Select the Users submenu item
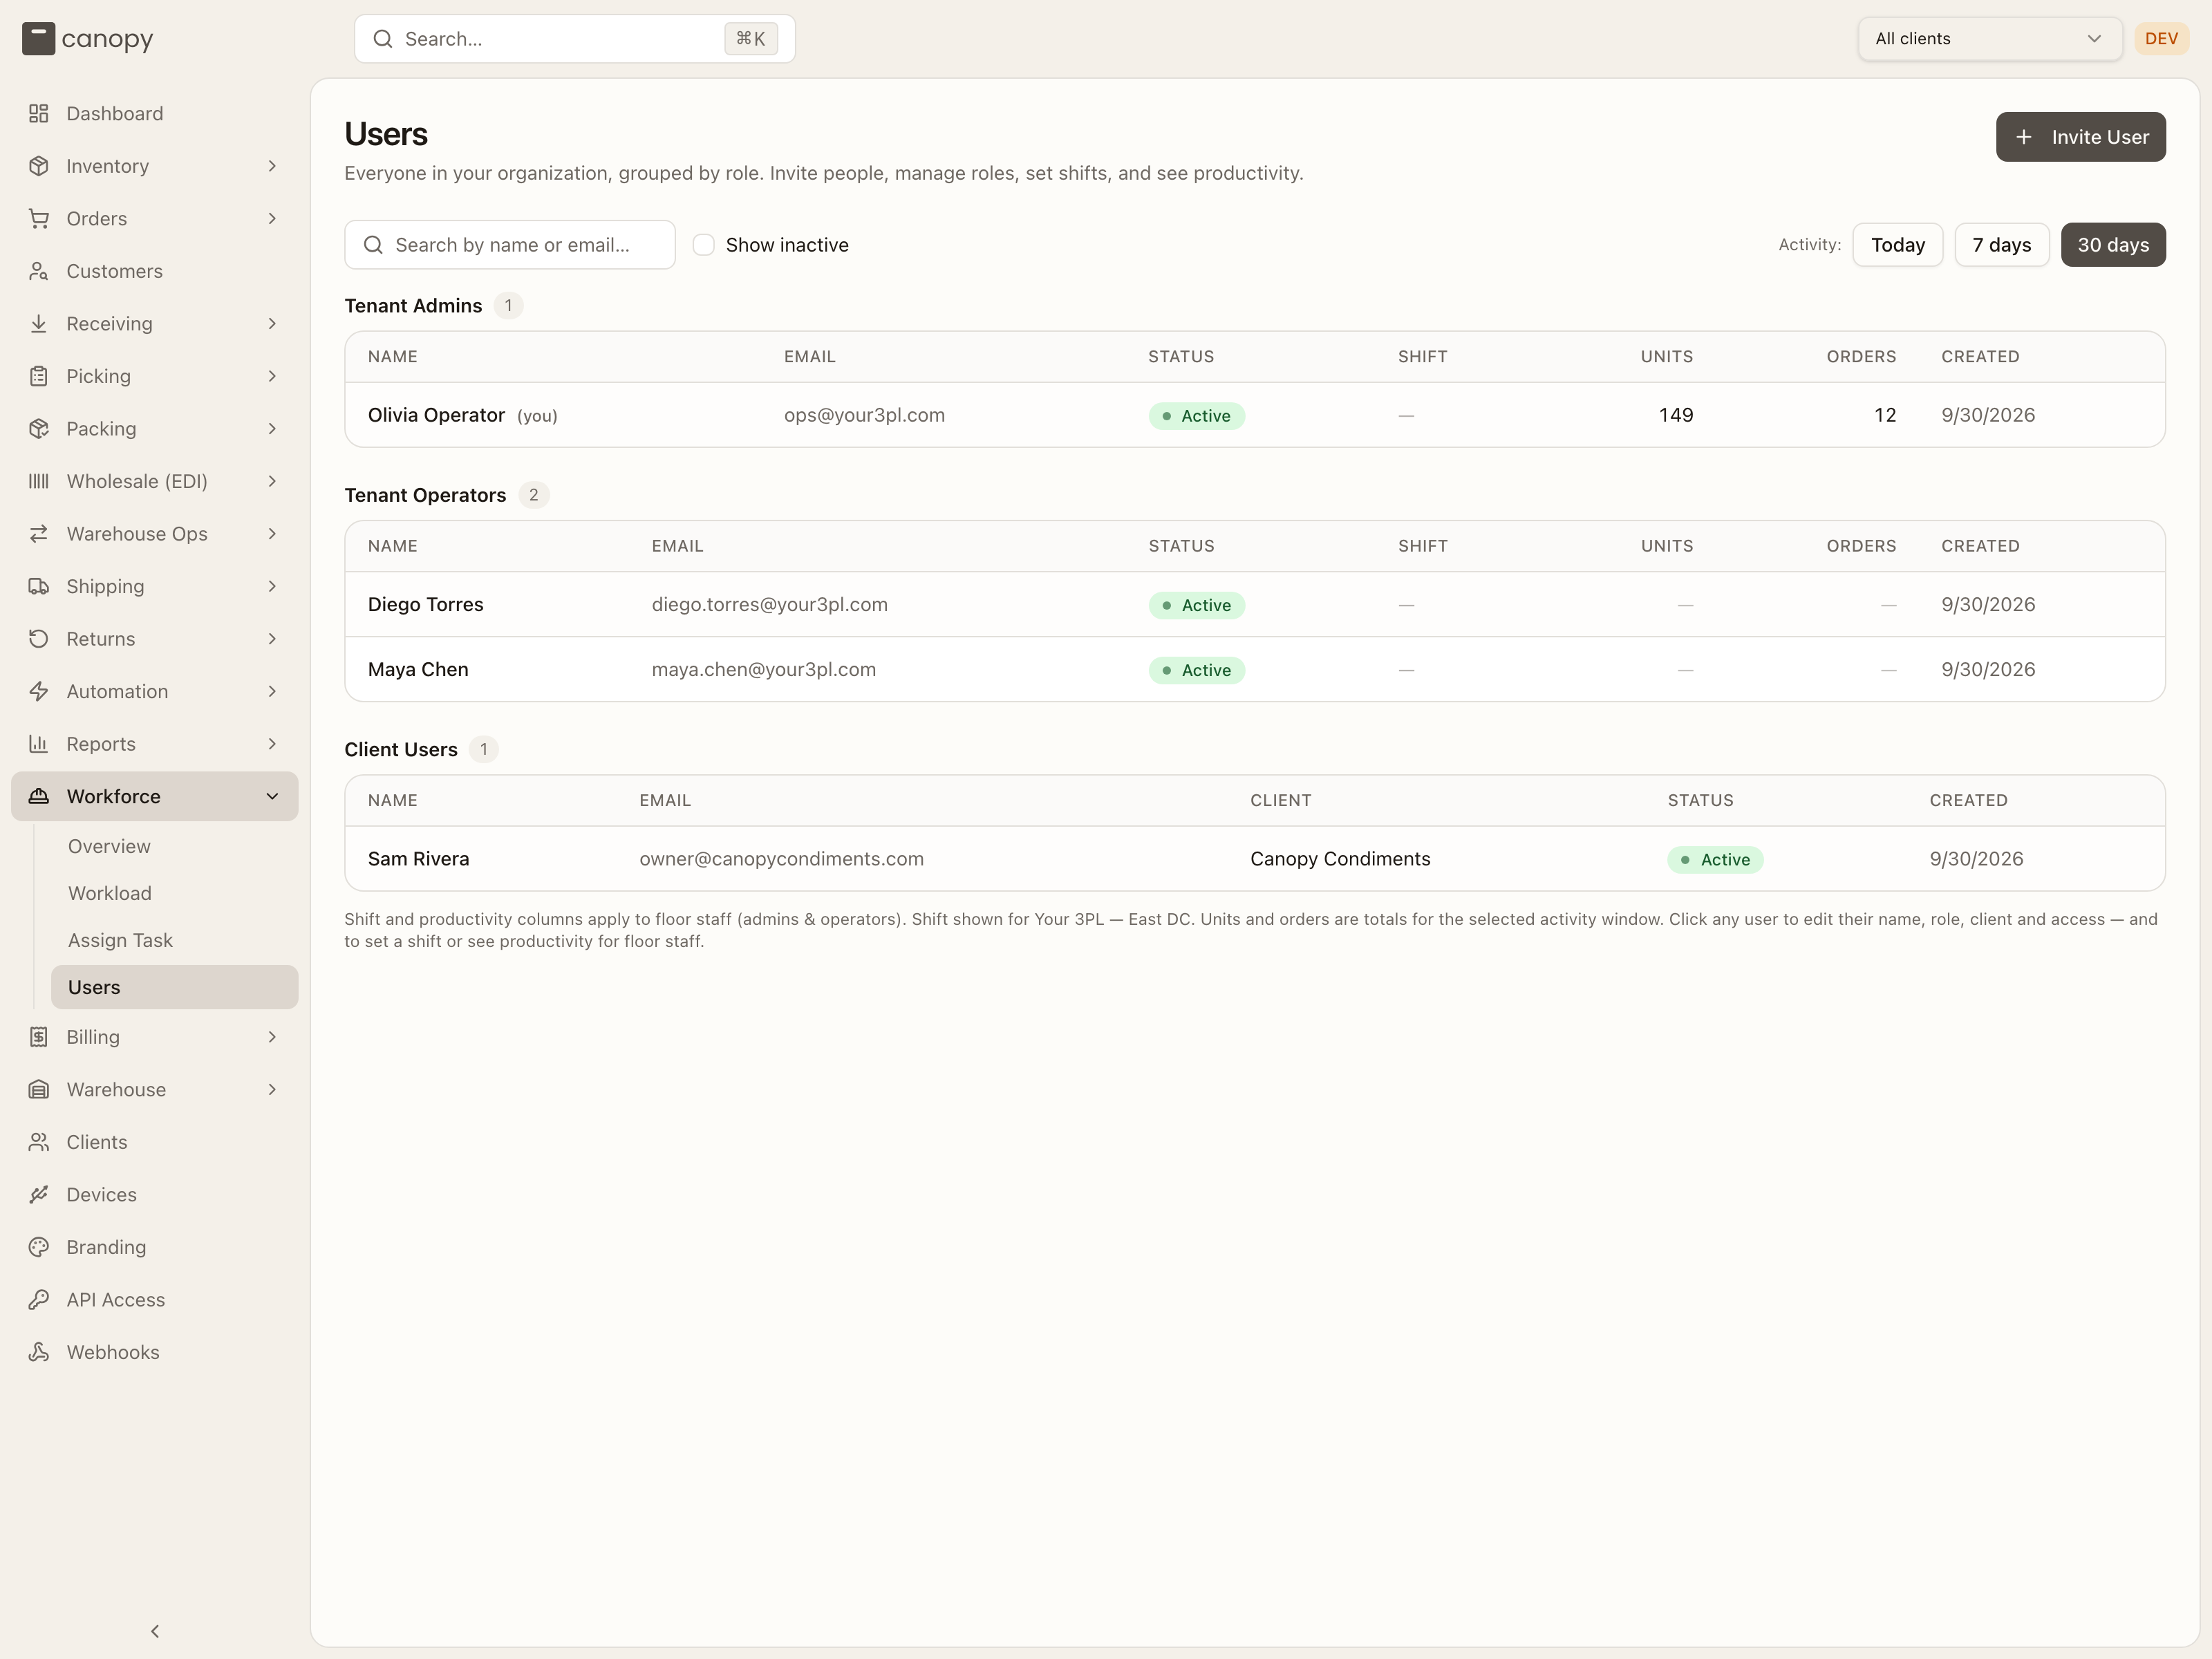The image size is (2212, 1659). tap(174, 987)
